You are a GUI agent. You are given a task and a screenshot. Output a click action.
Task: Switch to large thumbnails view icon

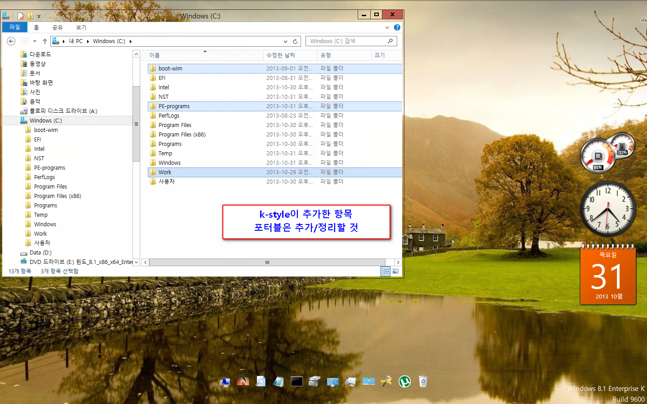point(395,271)
